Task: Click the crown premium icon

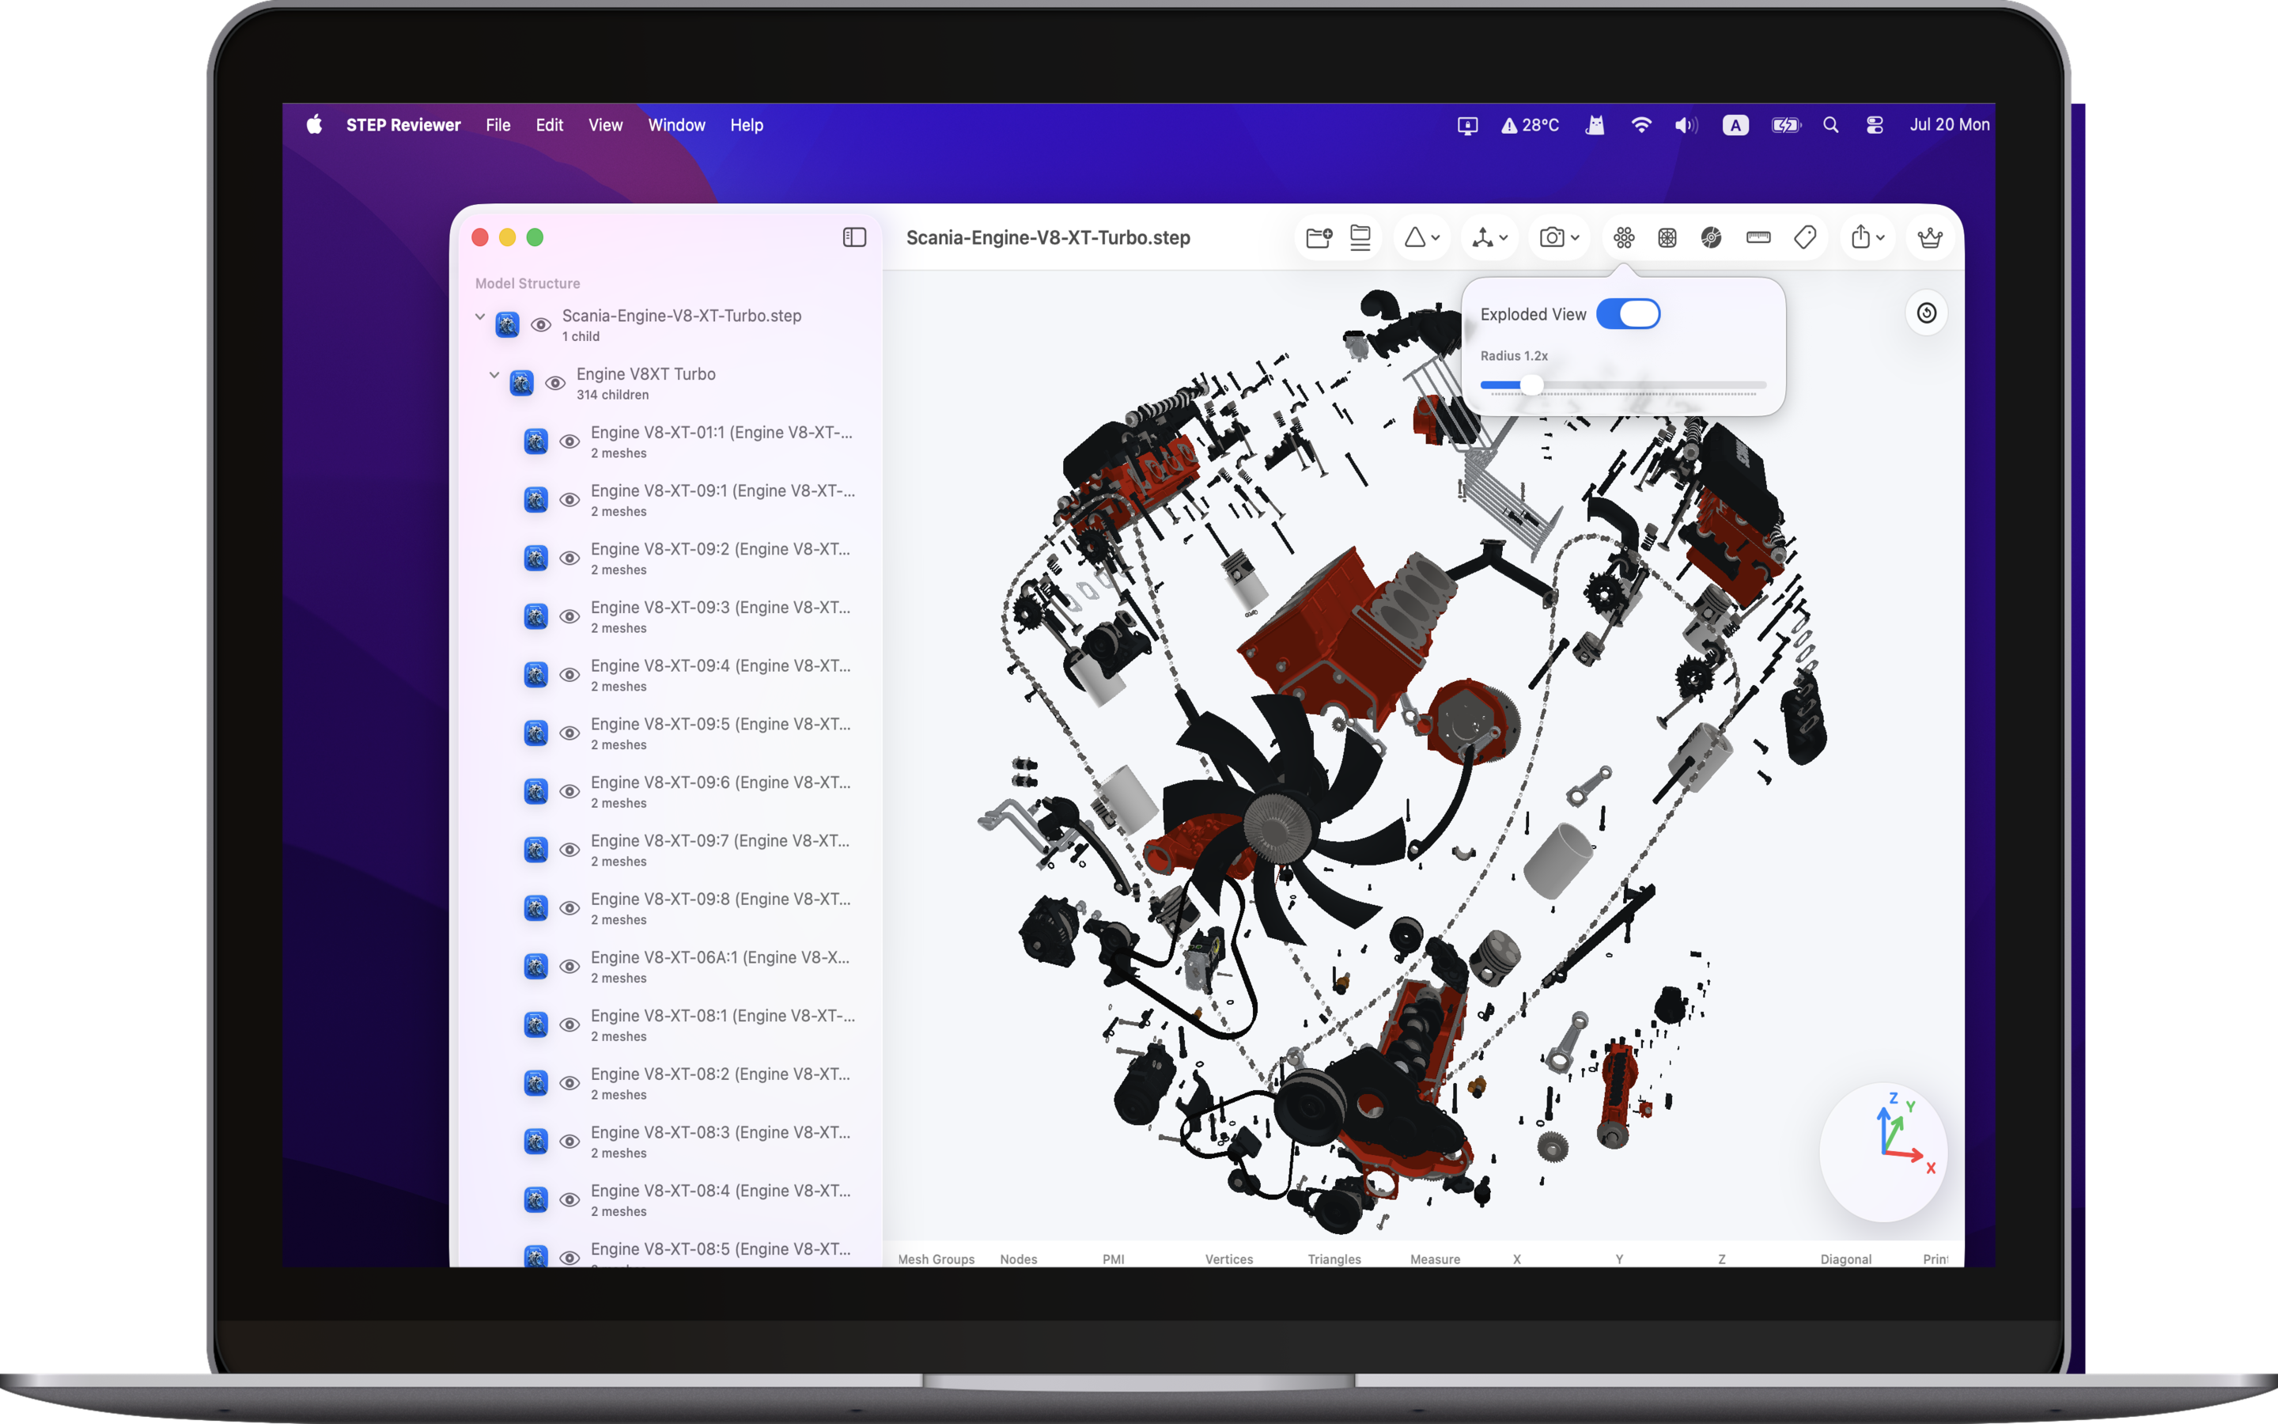Action: 1930,237
